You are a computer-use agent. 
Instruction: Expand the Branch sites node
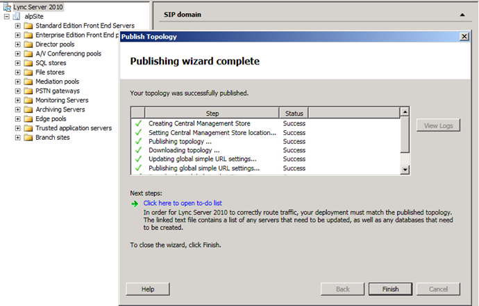click(18, 138)
